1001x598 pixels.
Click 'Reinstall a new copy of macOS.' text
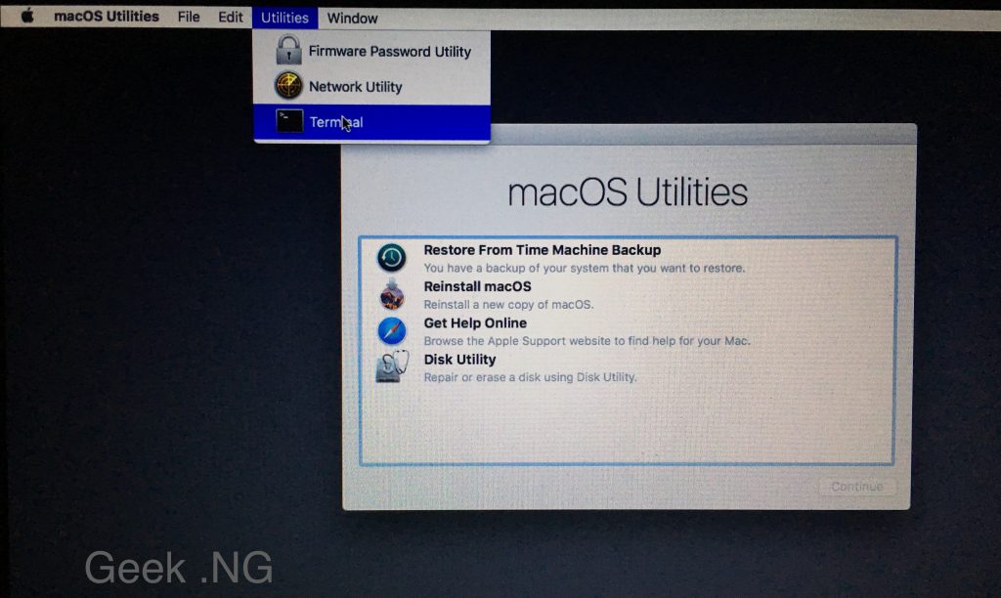pos(508,305)
